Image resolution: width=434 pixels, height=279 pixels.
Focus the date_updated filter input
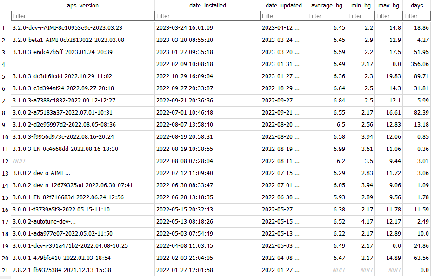click(283, 16)
